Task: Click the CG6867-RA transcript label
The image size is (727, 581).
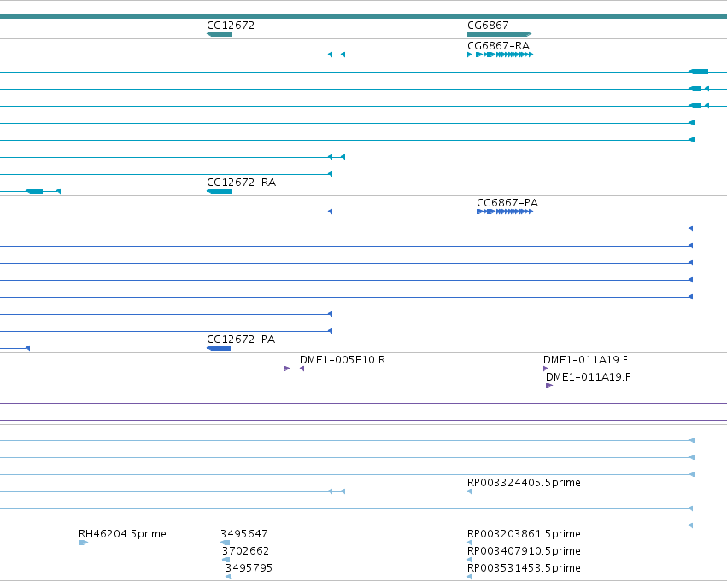Action: coord(498,45)
